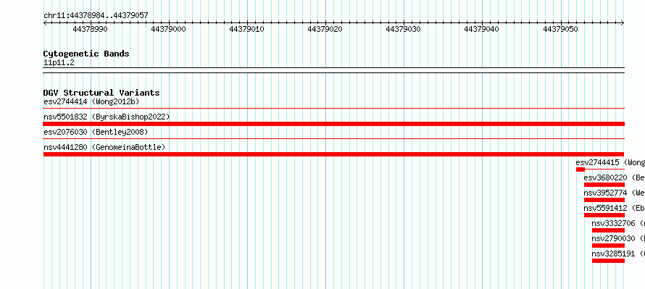Click the nsv4441280 (GenomeinaBottle) variant label

coord(104,147)
